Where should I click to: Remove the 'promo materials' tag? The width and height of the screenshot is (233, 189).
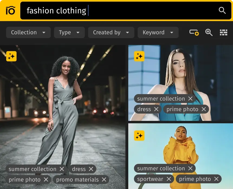click(104, 180)
